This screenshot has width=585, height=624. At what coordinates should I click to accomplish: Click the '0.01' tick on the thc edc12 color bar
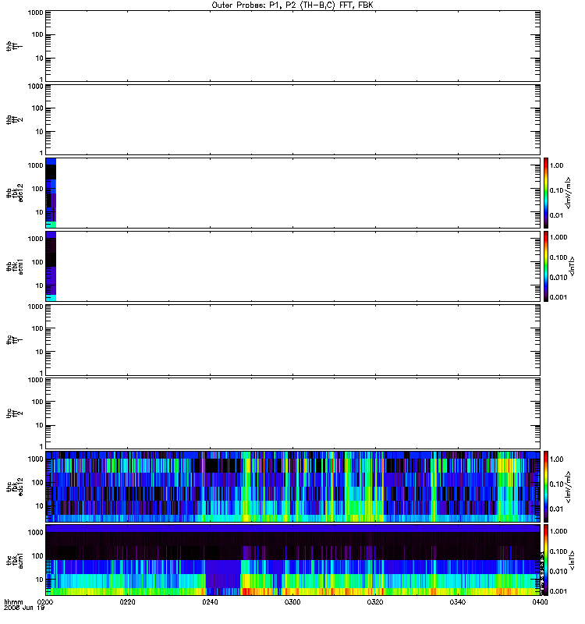[556, 509]
